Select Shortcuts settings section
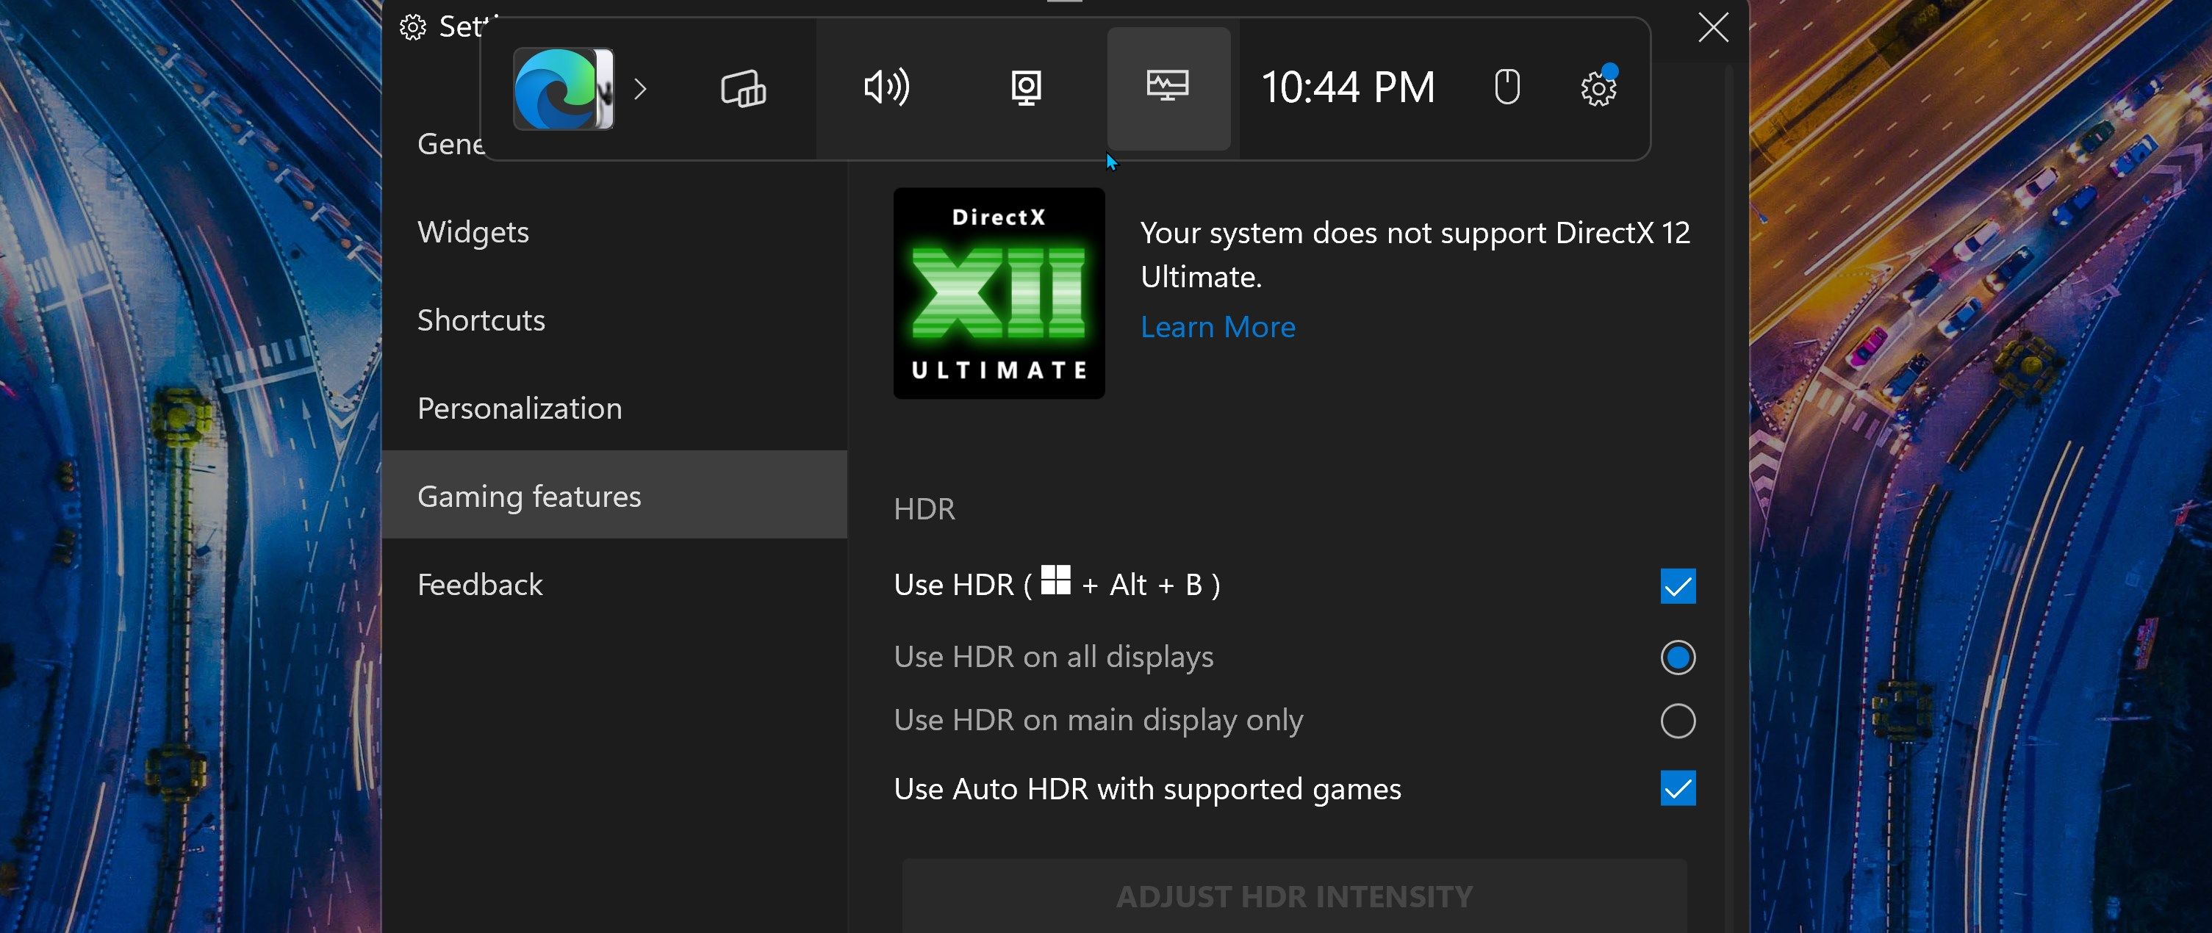The height and width of the screenshot is (933, 2212). point(483,319)
